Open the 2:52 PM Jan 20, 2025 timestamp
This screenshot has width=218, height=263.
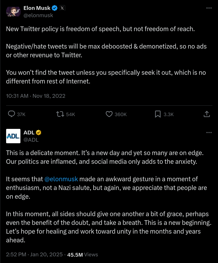(34, 255)
